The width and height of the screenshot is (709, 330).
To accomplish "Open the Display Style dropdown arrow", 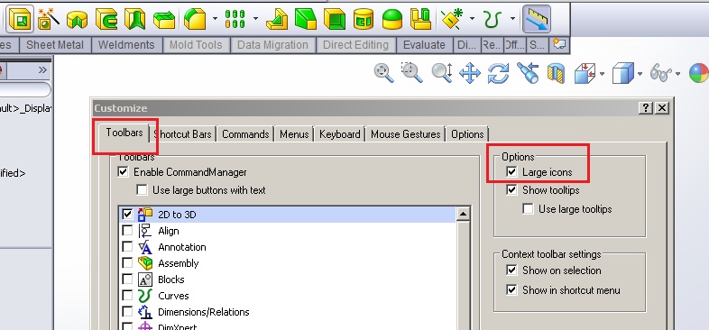I will pyautogui.click(x=640, y=74).
